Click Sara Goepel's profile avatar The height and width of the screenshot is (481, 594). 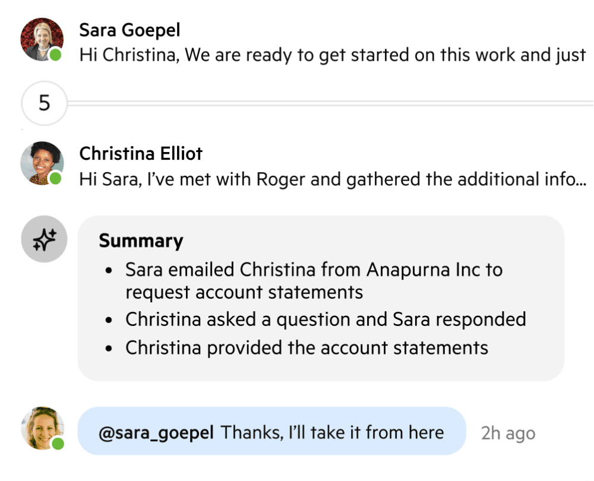[42, 39]
